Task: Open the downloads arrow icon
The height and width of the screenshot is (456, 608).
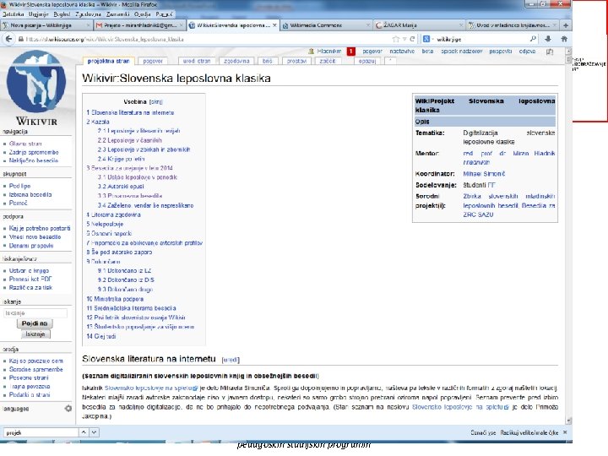Action: point(548,39)
